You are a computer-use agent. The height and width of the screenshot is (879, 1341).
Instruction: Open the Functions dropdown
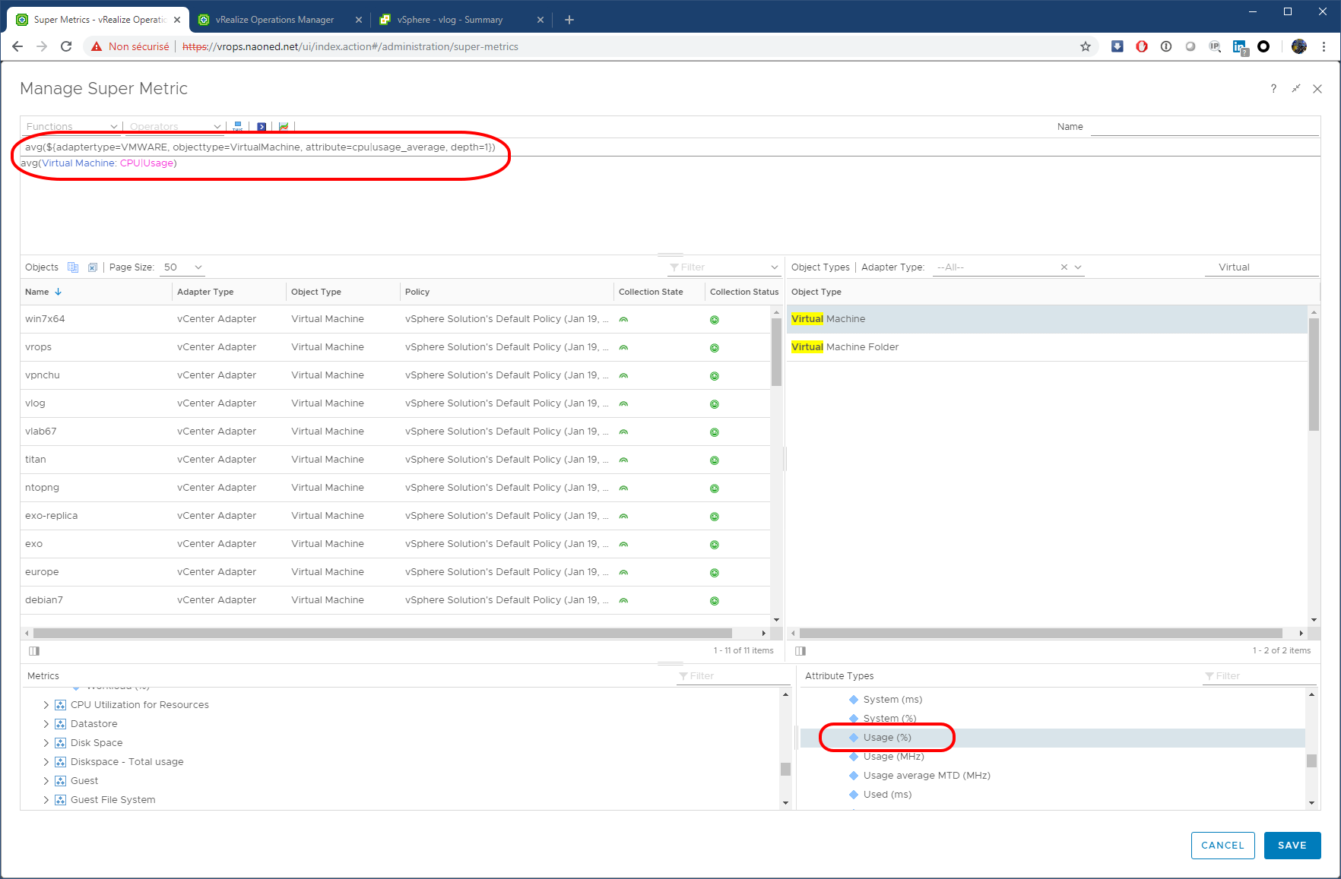click(71, 127)
